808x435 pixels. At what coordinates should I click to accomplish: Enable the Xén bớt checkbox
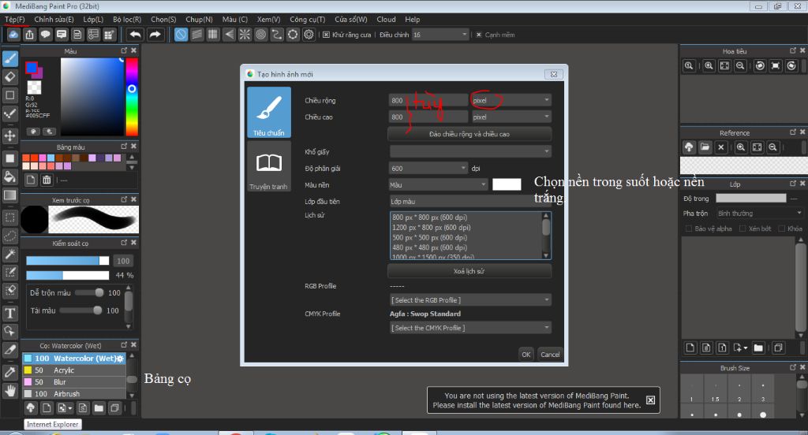point(743,229)
